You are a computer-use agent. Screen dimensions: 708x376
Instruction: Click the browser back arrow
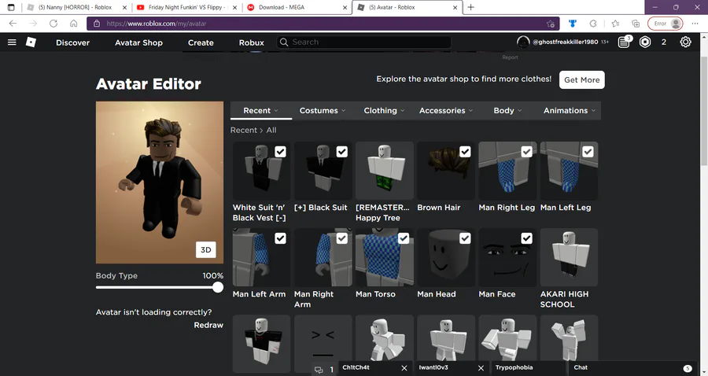(x=13, y=24)
